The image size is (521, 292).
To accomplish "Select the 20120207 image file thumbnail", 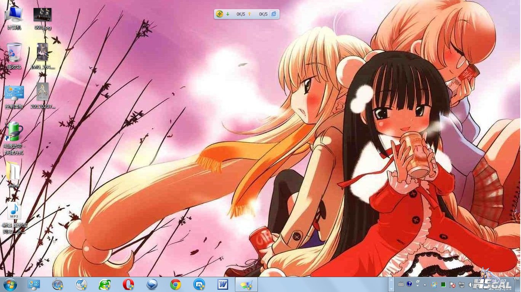I will (x=43, y=97).
